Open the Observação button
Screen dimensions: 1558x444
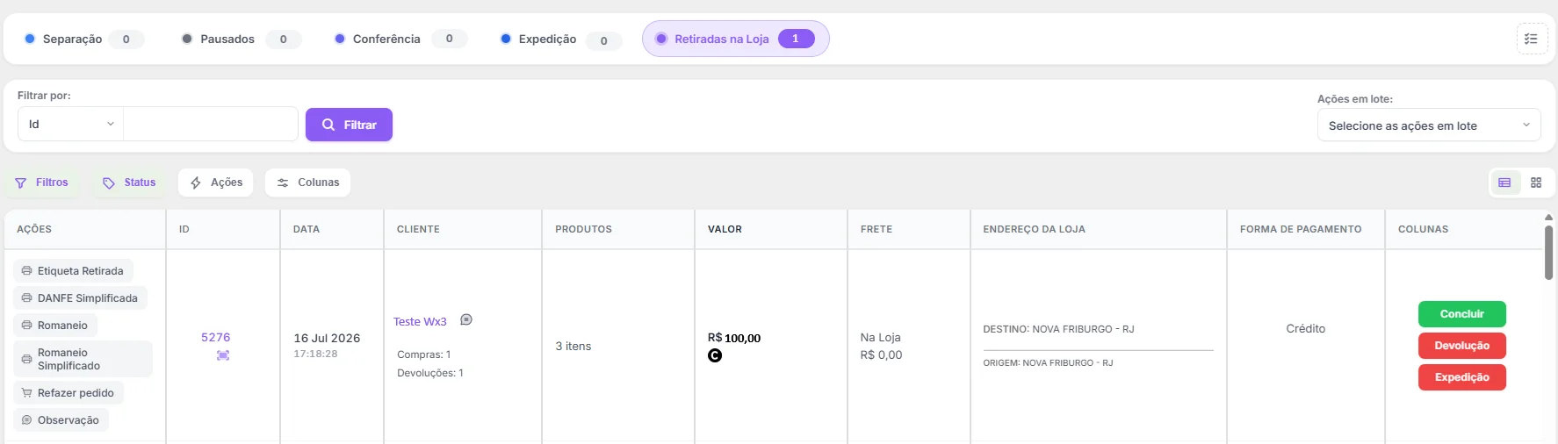tap(61, 420)
